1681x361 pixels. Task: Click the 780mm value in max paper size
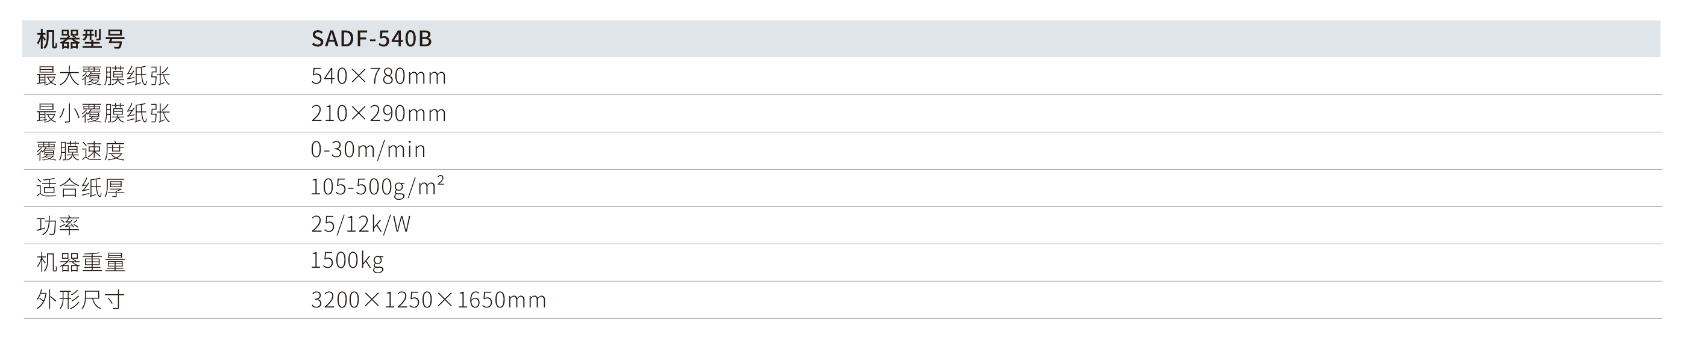click(x=408, y=77)
